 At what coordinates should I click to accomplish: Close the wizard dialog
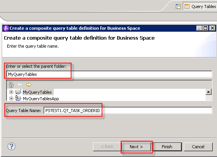pyautogui.click(x=212, y=28)
